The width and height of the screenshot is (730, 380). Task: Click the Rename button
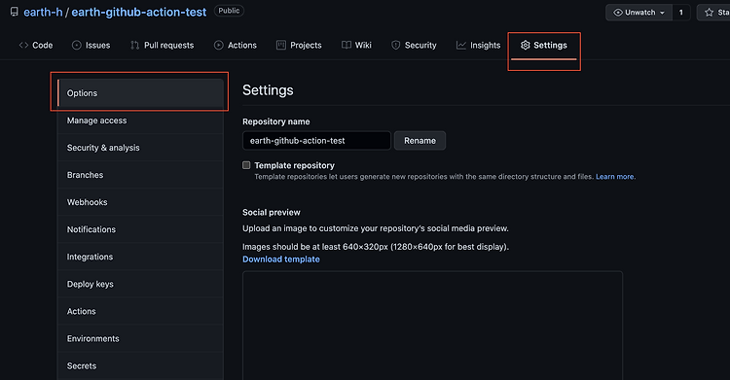coord(420,141)
